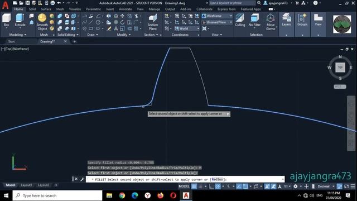
Task: Switch to the Express Tools ribbon tab
Action: [226, 9]
